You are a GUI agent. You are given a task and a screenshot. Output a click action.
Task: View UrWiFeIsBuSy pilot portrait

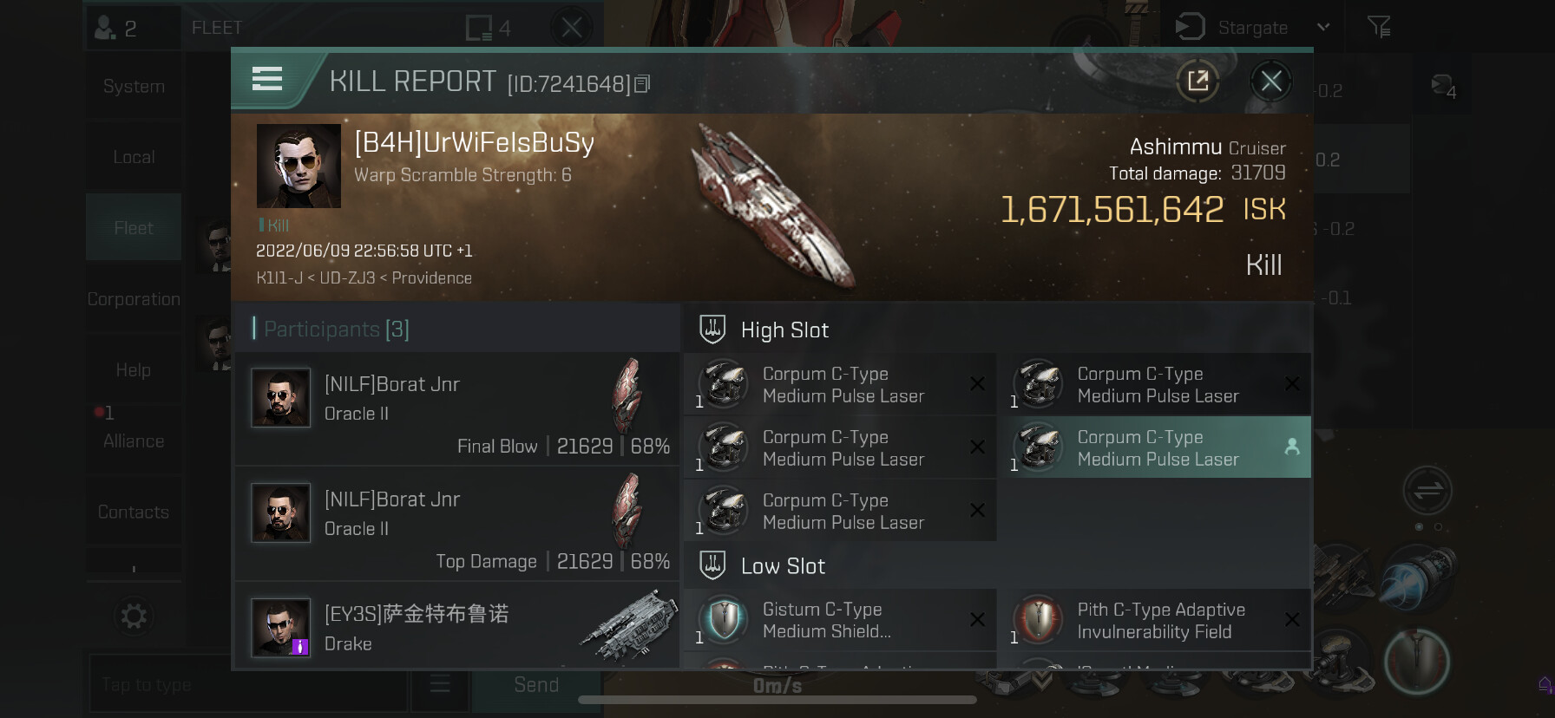(x=299, y=166)
